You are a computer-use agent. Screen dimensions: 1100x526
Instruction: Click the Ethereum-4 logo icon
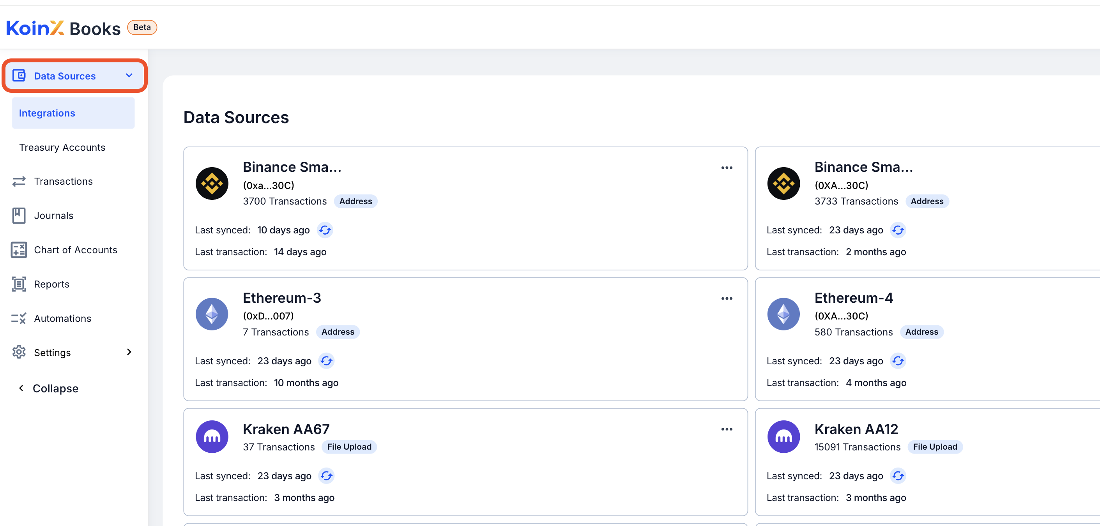point(783,314)
